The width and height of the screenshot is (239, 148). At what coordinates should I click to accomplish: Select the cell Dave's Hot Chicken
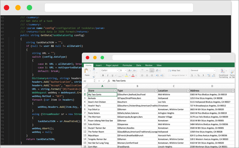(x=102, y=102)
